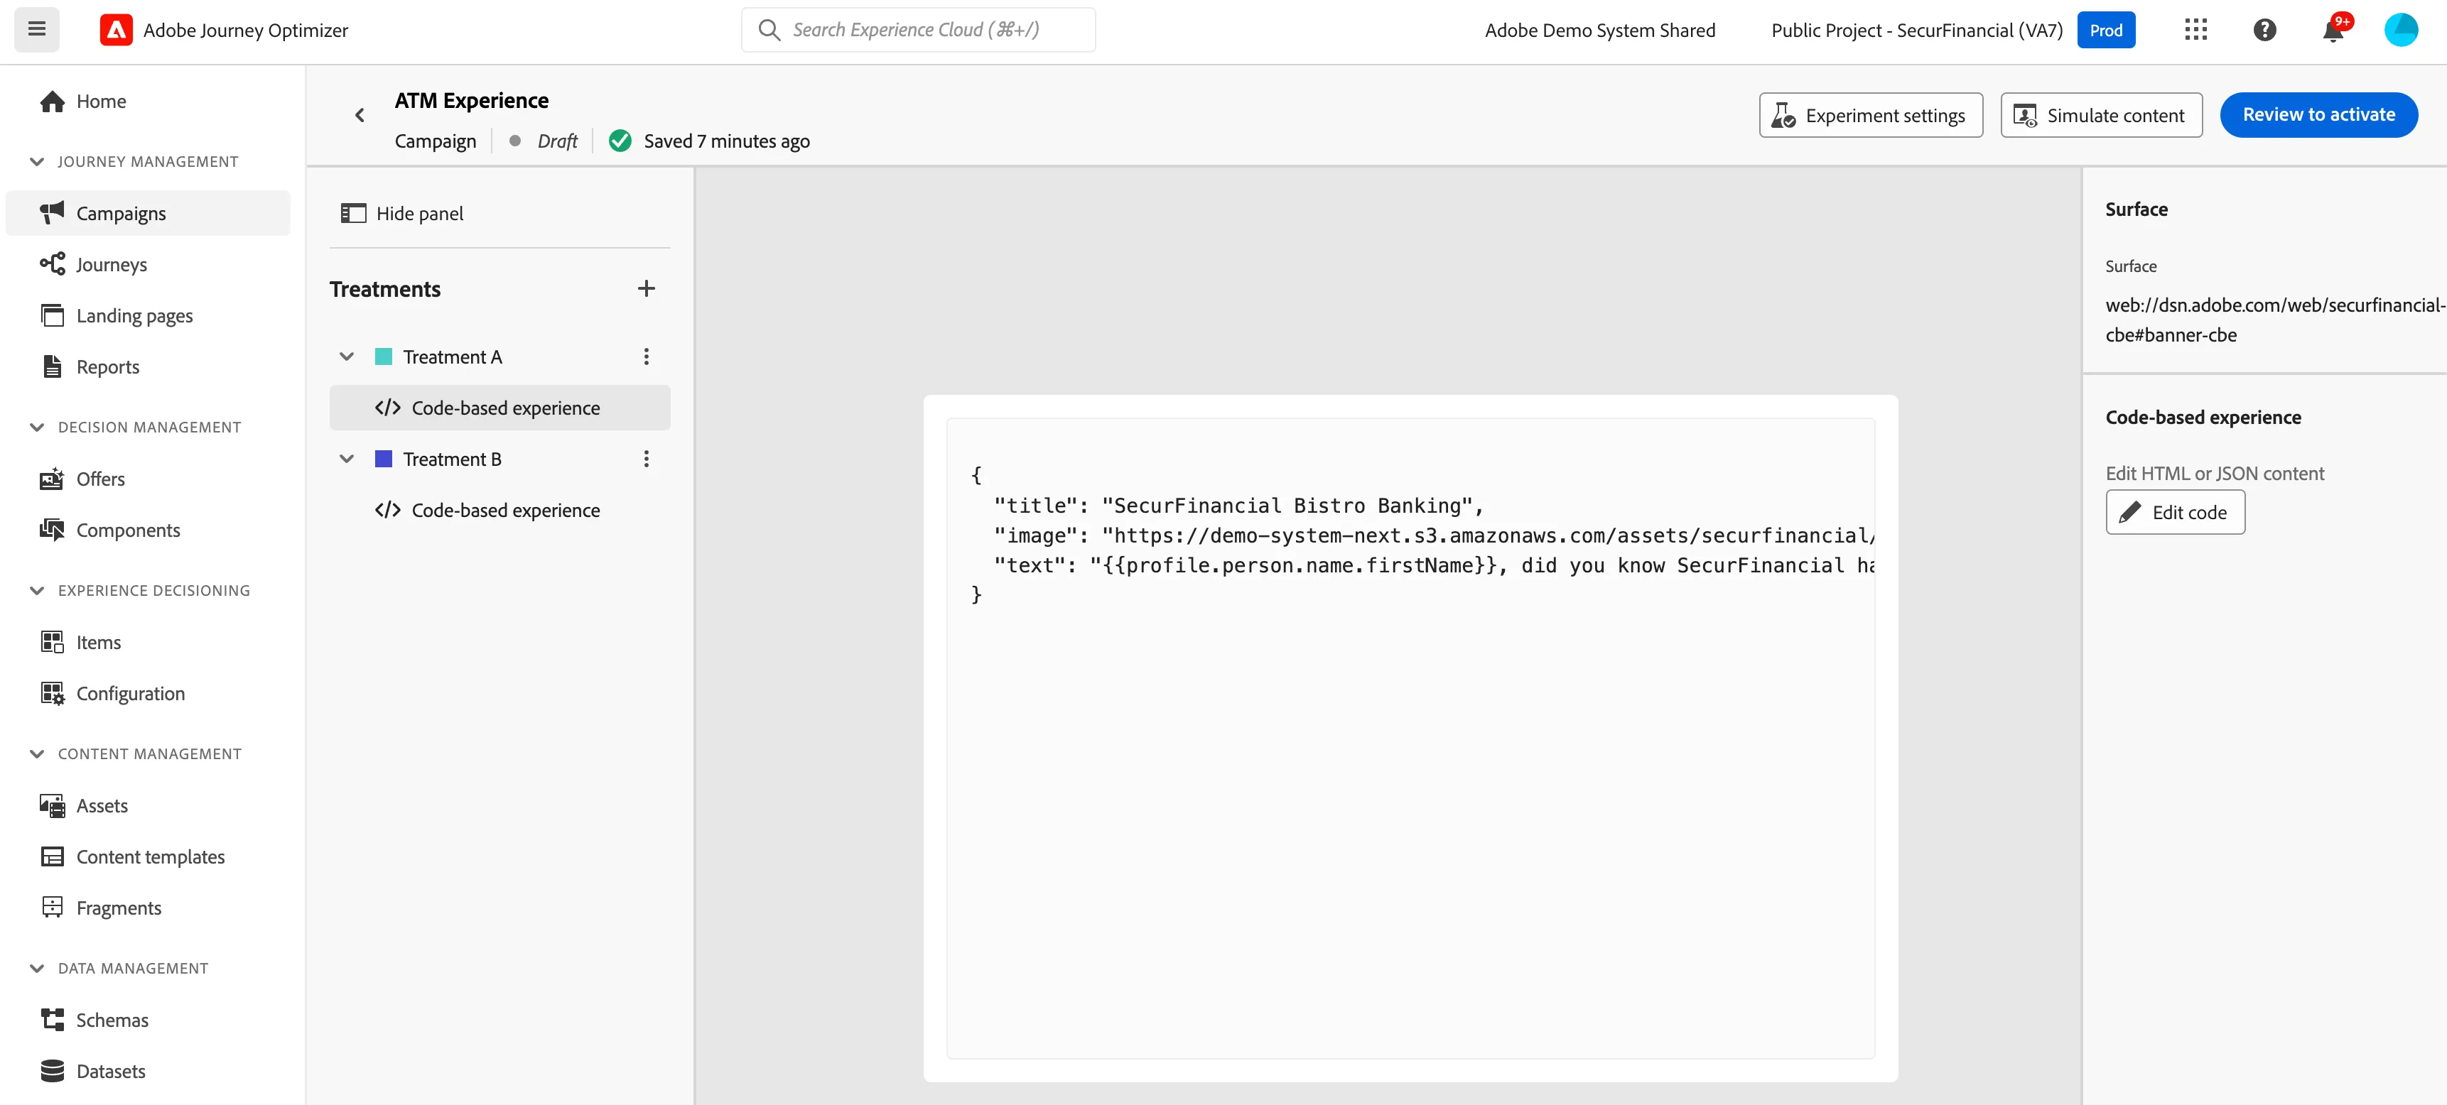
Task: Click Simulate content button
Action: pos(2101,115)
